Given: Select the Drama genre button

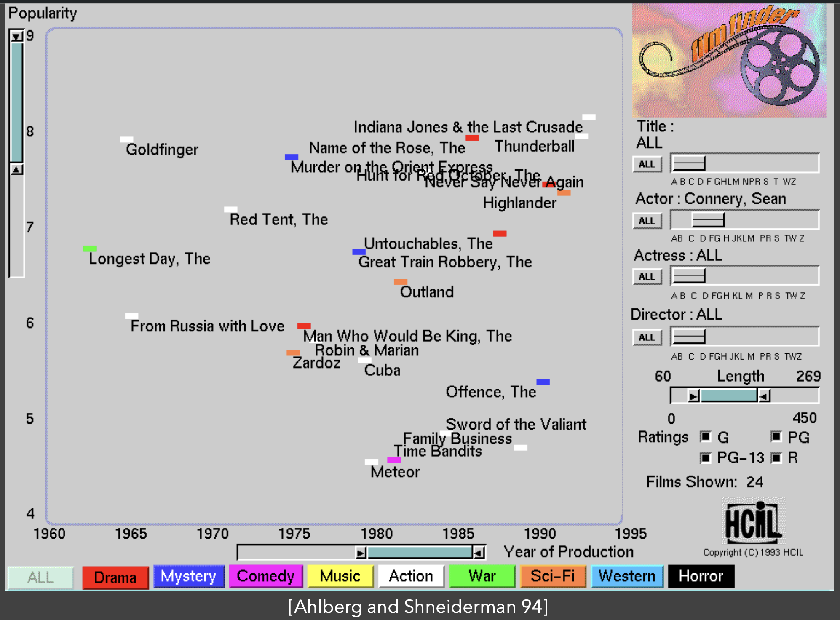Looking at the screenshot, I should [115, 577].
